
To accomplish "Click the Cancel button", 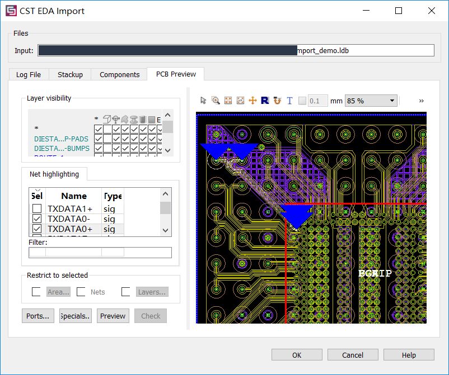I will coord(353,355).
